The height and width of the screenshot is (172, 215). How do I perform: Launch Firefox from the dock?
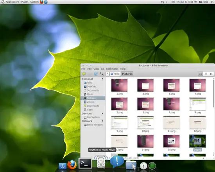[x=72, y=165]
